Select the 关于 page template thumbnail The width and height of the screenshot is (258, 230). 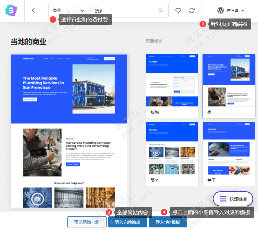(x=229, y=149)
